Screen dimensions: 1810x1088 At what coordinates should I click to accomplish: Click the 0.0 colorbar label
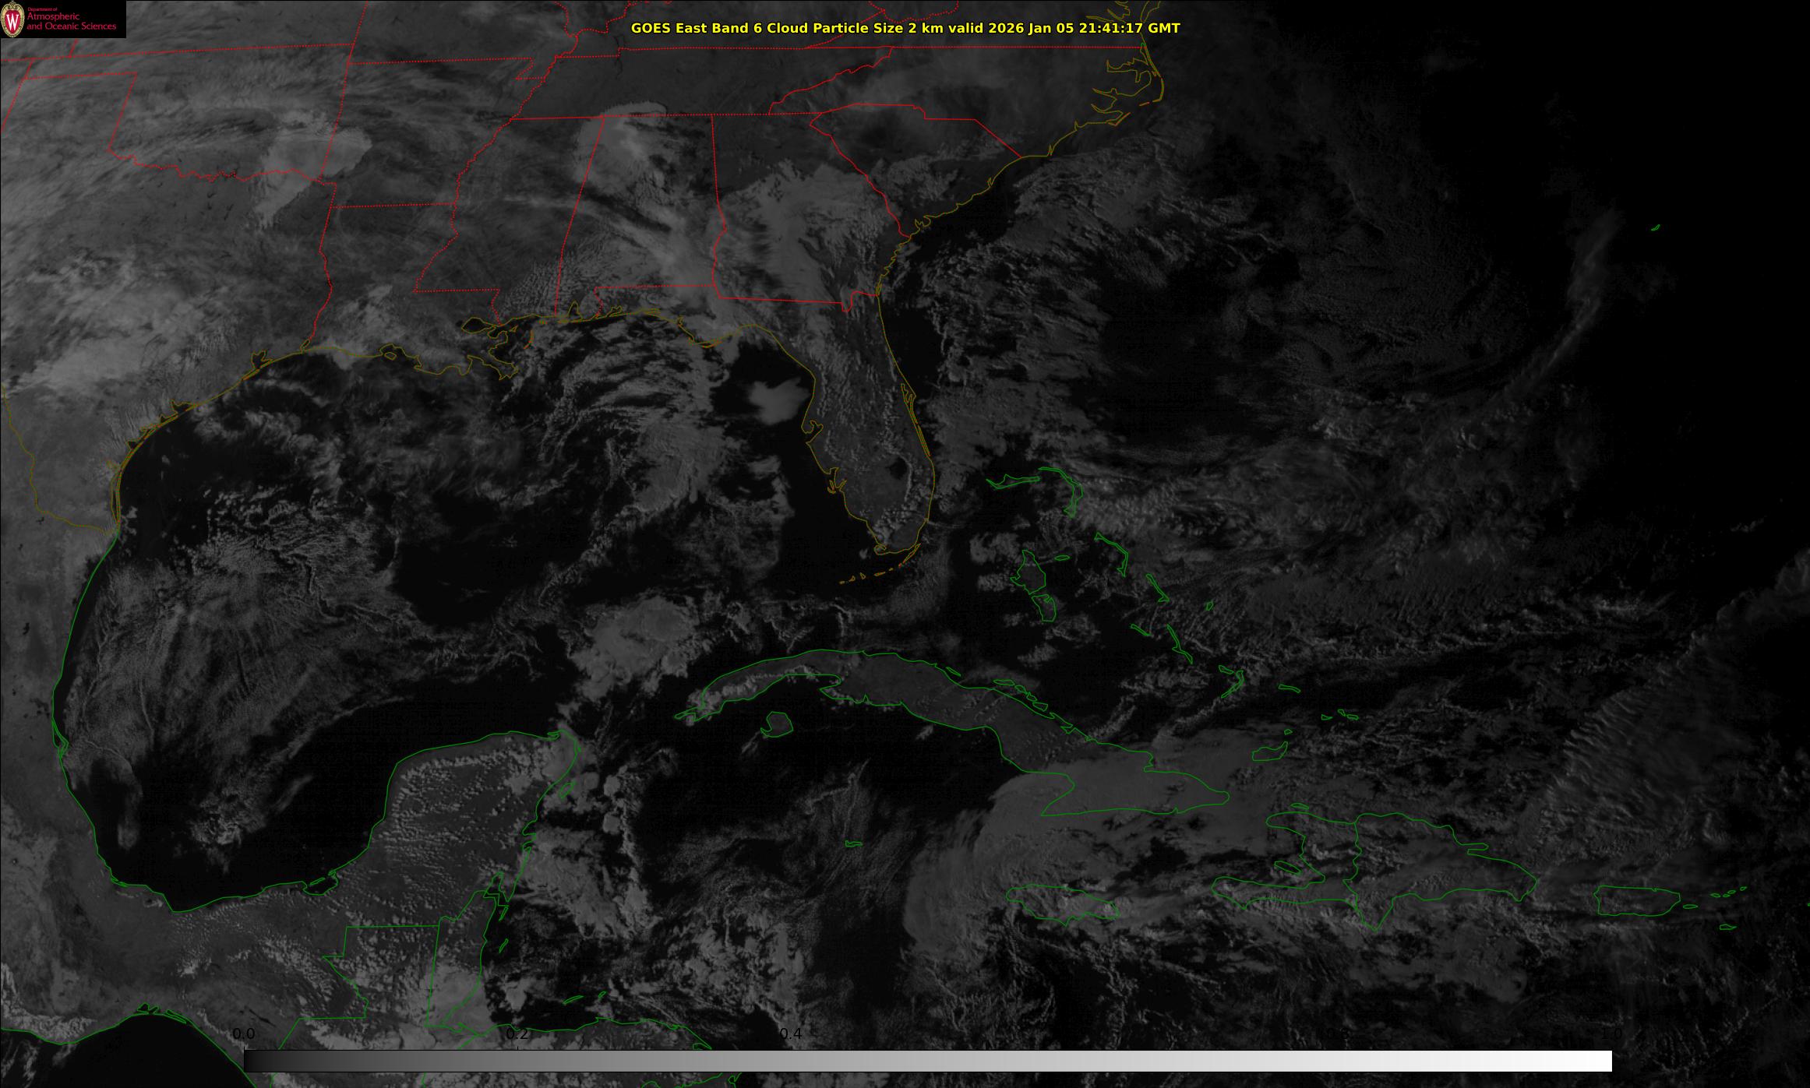pos(243,1033)
